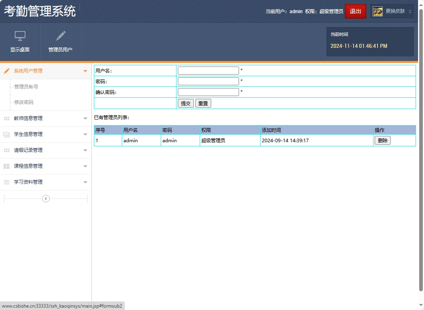Submit the form with the 提交 button
Screen dimensions: 424x310
point(185,103)
